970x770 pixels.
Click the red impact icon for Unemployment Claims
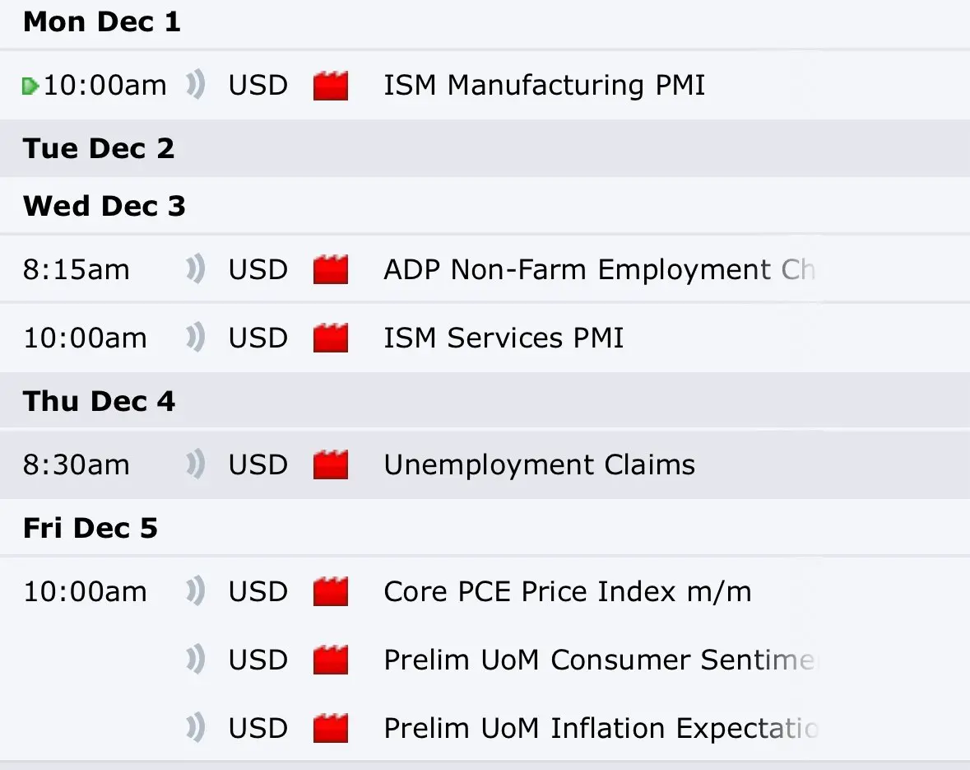(x=331, y=465)
